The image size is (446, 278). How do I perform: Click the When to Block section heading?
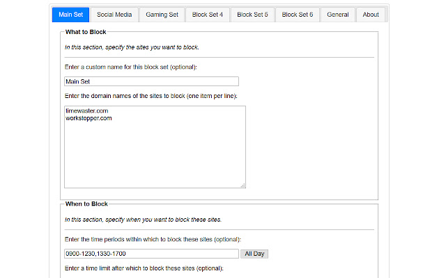[x=86, y=204]
